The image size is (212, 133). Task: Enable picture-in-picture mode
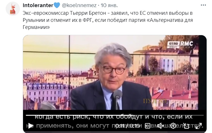pos(186,126)
